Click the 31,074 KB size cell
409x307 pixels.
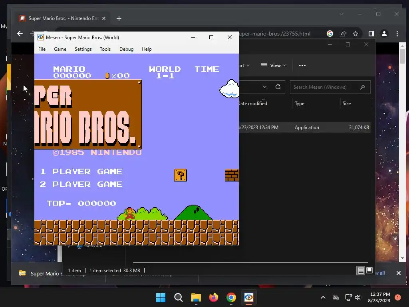coord(359,128)
